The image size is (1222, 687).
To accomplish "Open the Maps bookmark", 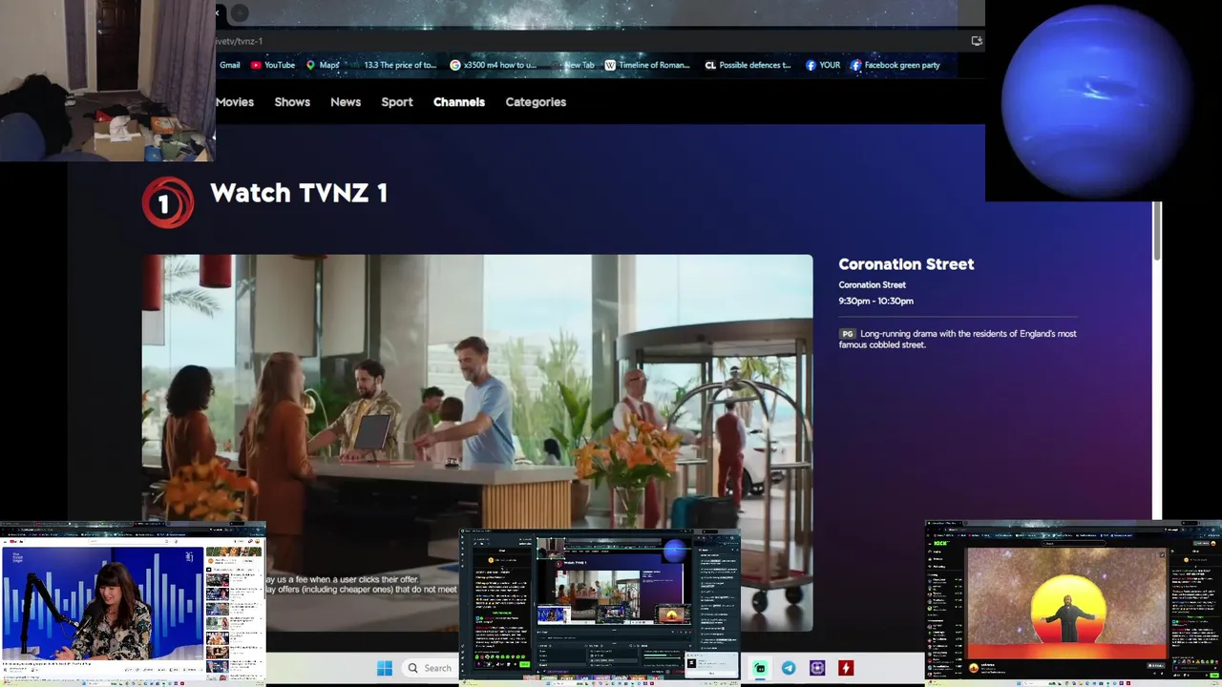I will coord(323,65).
